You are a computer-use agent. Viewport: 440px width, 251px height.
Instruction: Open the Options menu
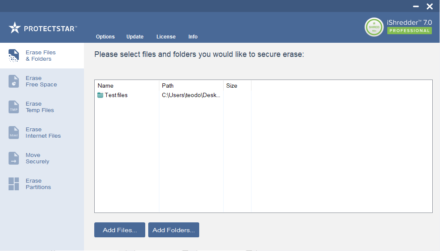(x=105, y=37)
